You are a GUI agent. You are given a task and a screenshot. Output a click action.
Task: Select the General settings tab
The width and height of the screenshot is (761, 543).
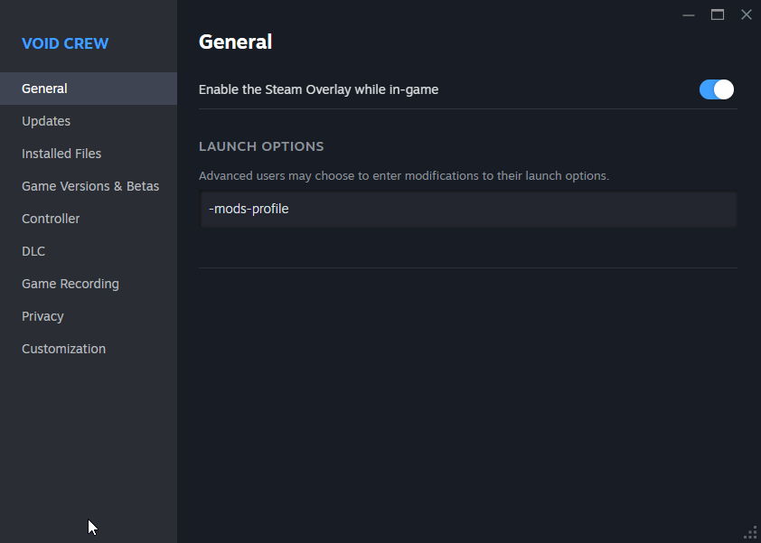pyautogui.click(x=45, y=89)
